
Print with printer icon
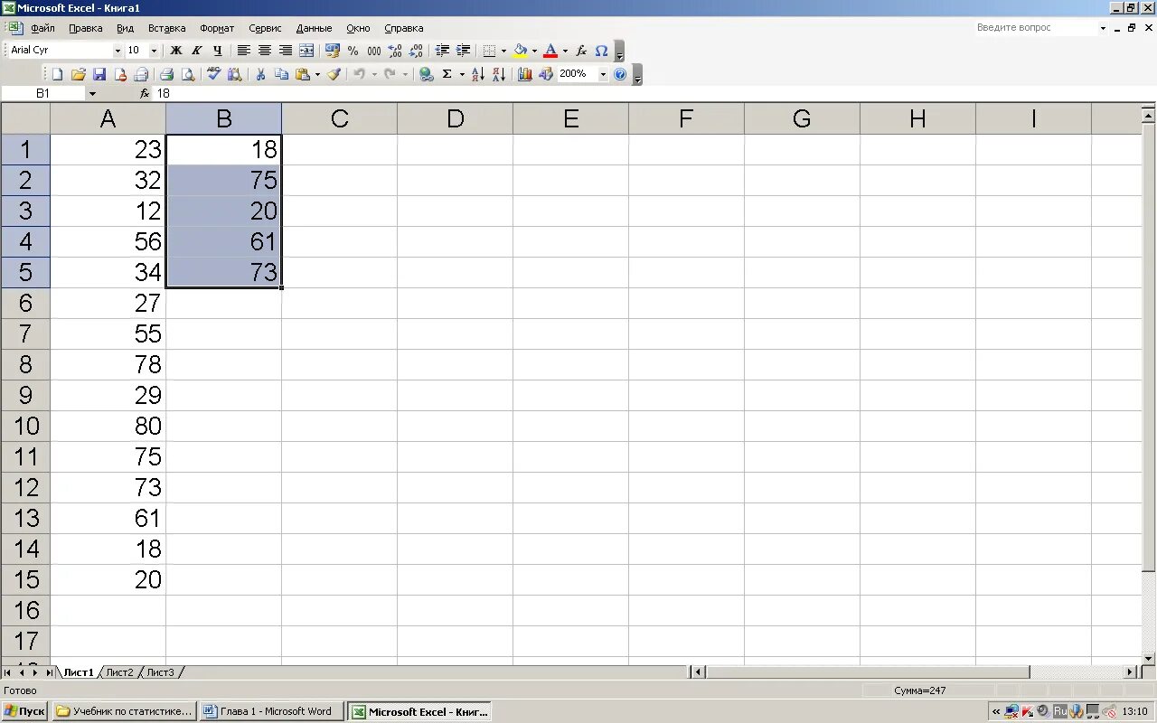pyautogui.click(x=166, y=74)
